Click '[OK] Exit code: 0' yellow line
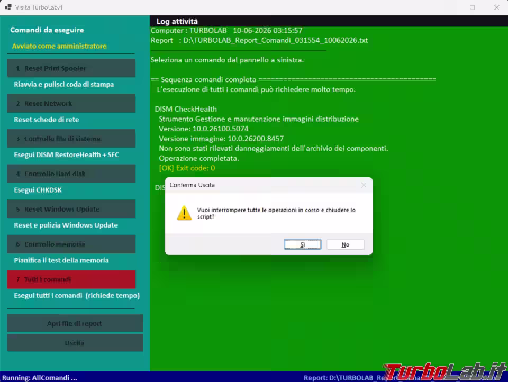508x382 pixels. tap(187, 168)
